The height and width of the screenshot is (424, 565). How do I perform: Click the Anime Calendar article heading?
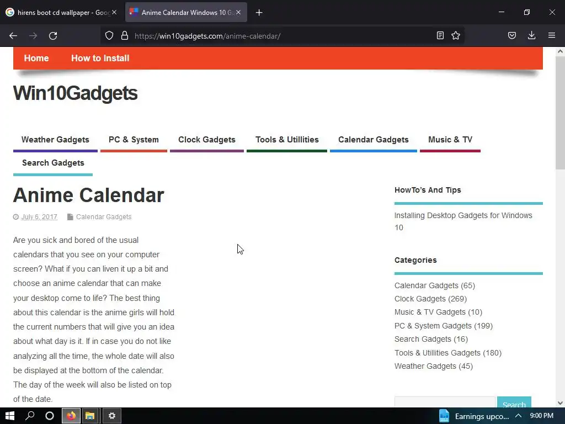click(89, 195)
